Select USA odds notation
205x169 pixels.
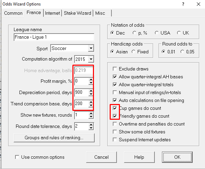(x=157, y=33)
